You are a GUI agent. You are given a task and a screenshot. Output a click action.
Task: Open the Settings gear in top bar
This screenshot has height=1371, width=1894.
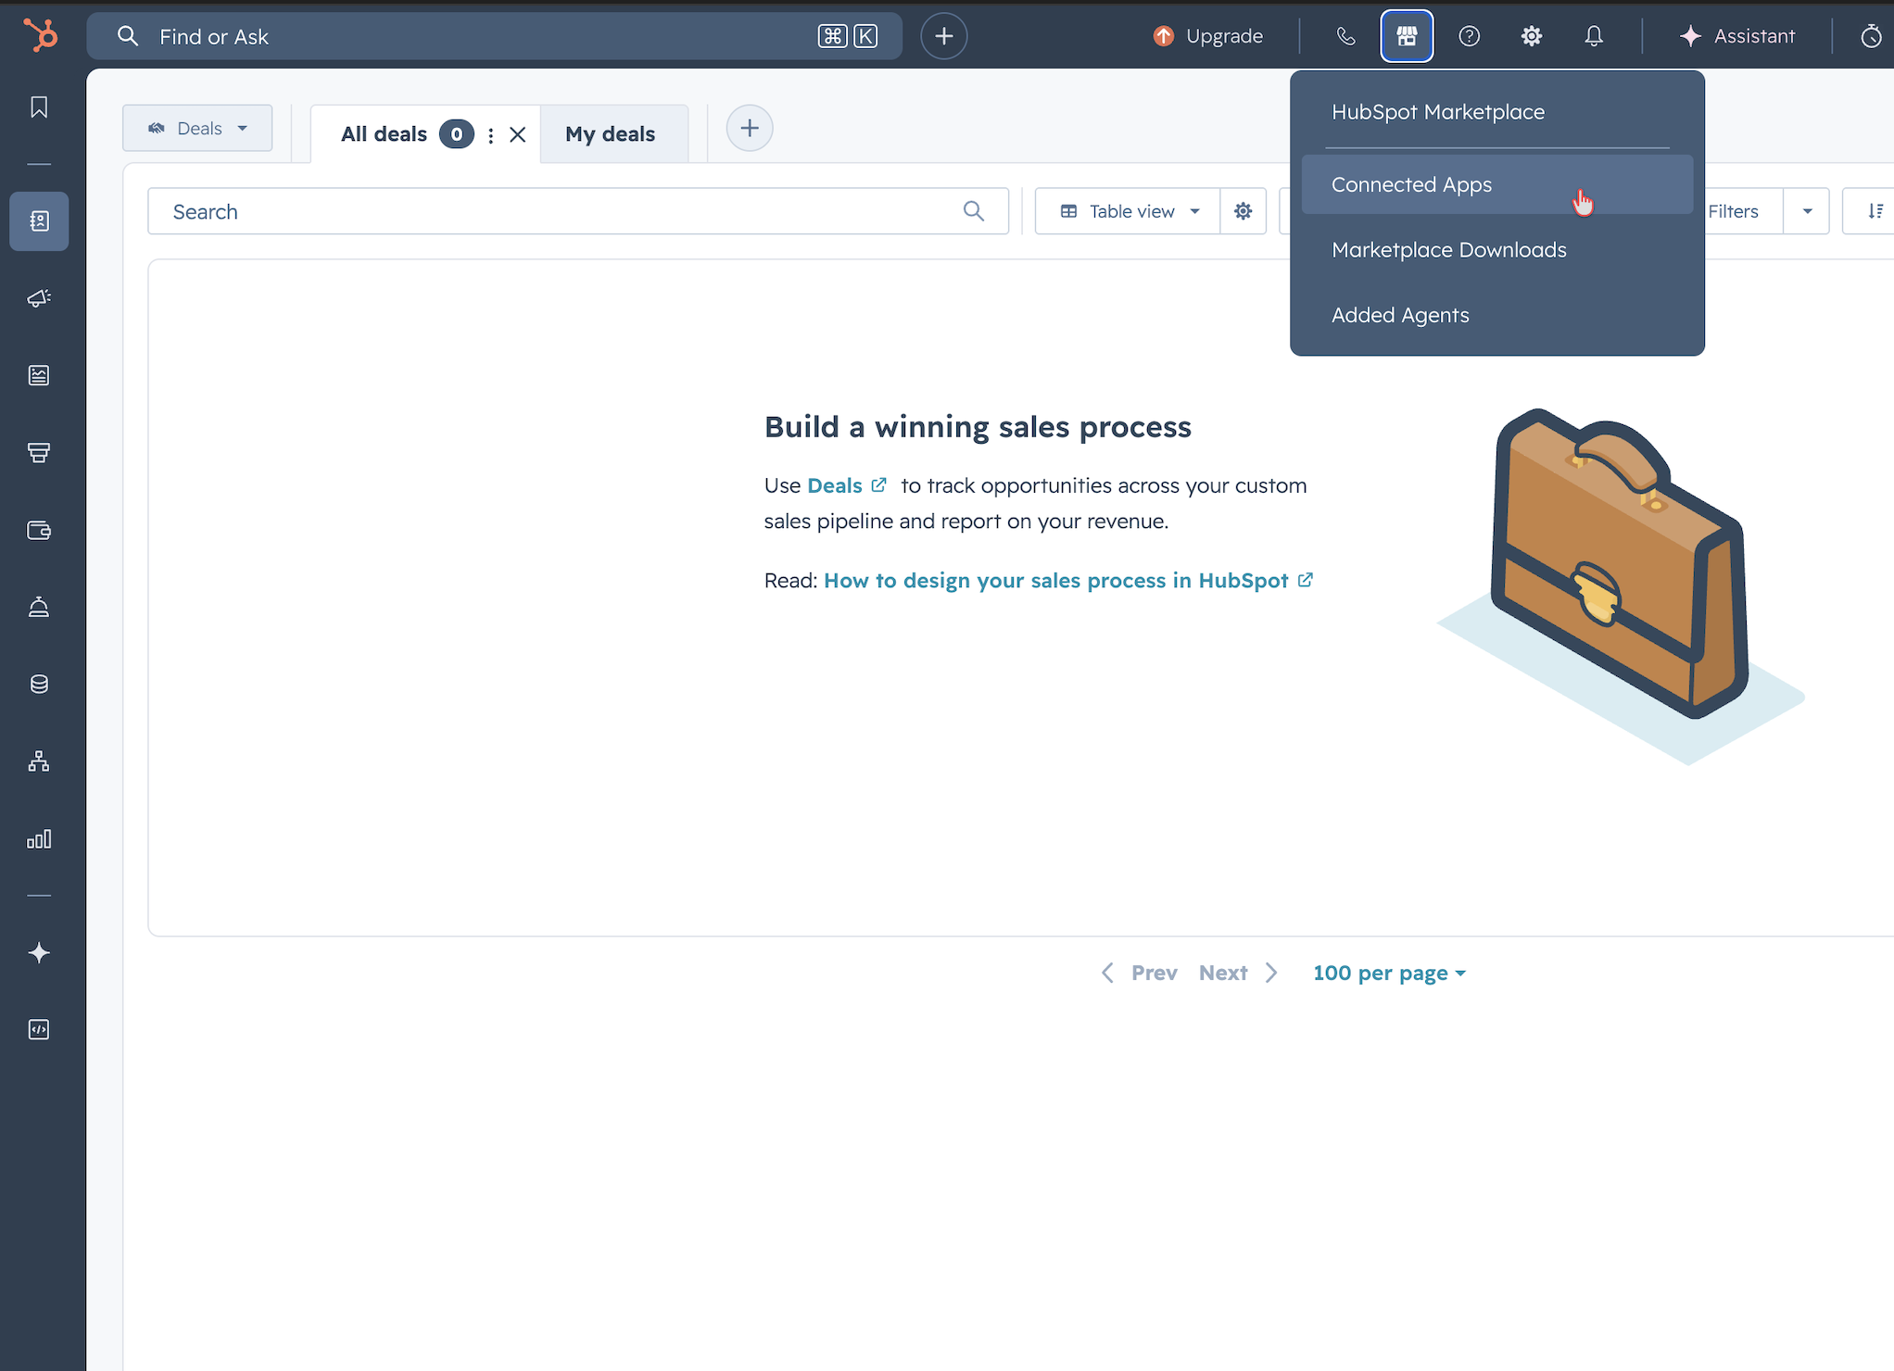(1532, 36)
